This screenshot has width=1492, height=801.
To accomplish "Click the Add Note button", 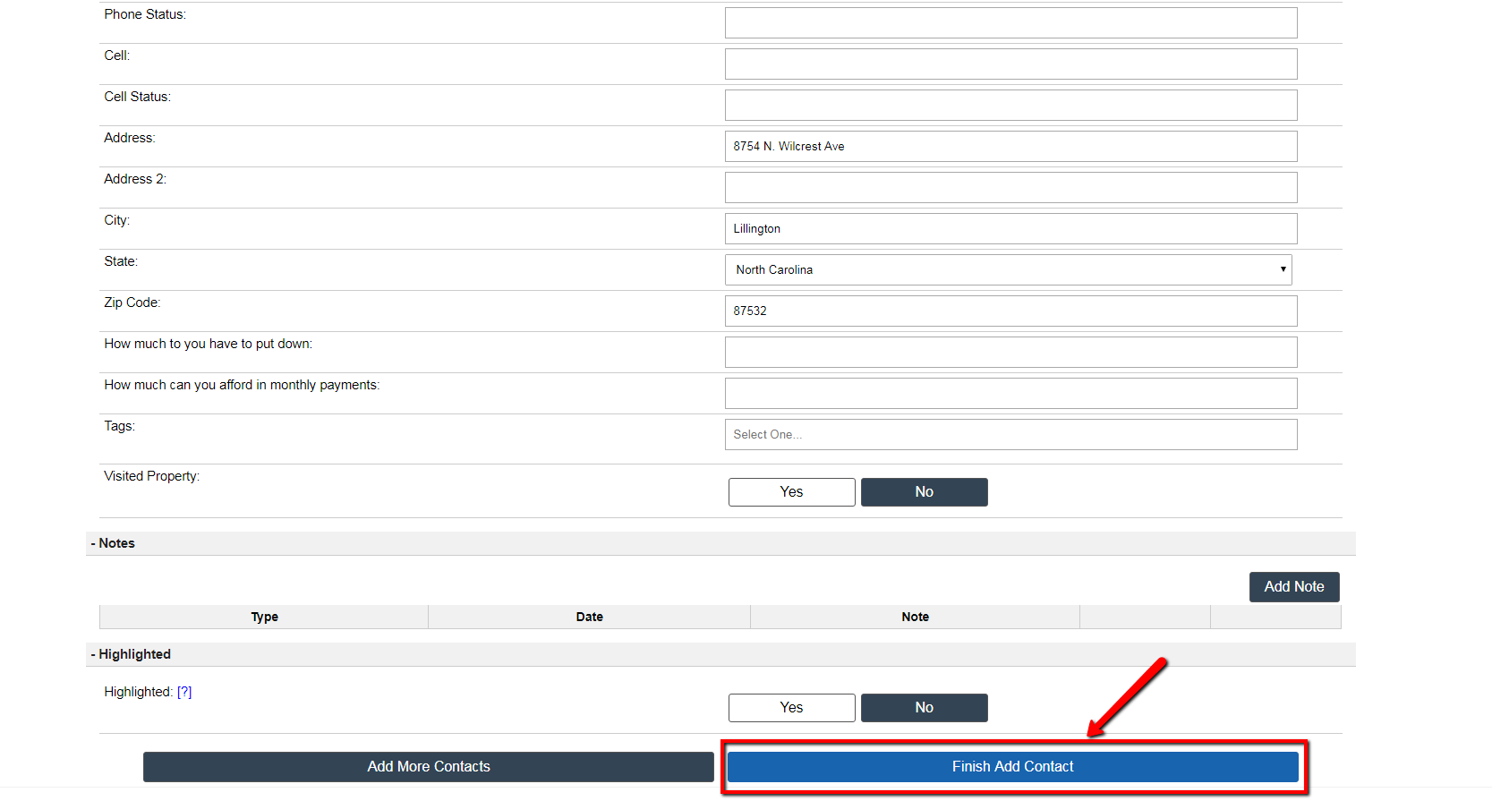I will [x=1293, y=587].
